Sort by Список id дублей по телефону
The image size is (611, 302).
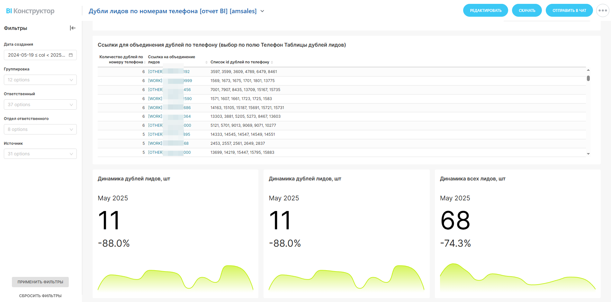pyautogui.click(x=272, y=62)
